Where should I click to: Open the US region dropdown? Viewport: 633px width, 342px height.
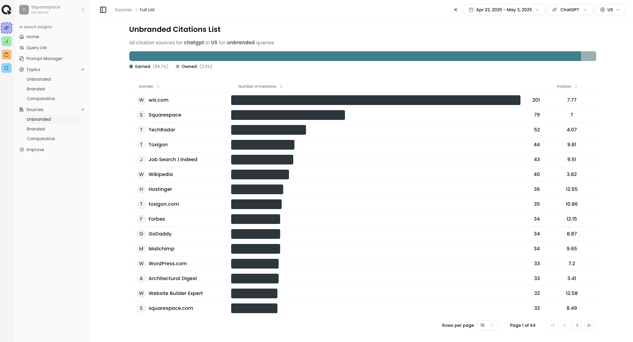(x=610, y=9)
